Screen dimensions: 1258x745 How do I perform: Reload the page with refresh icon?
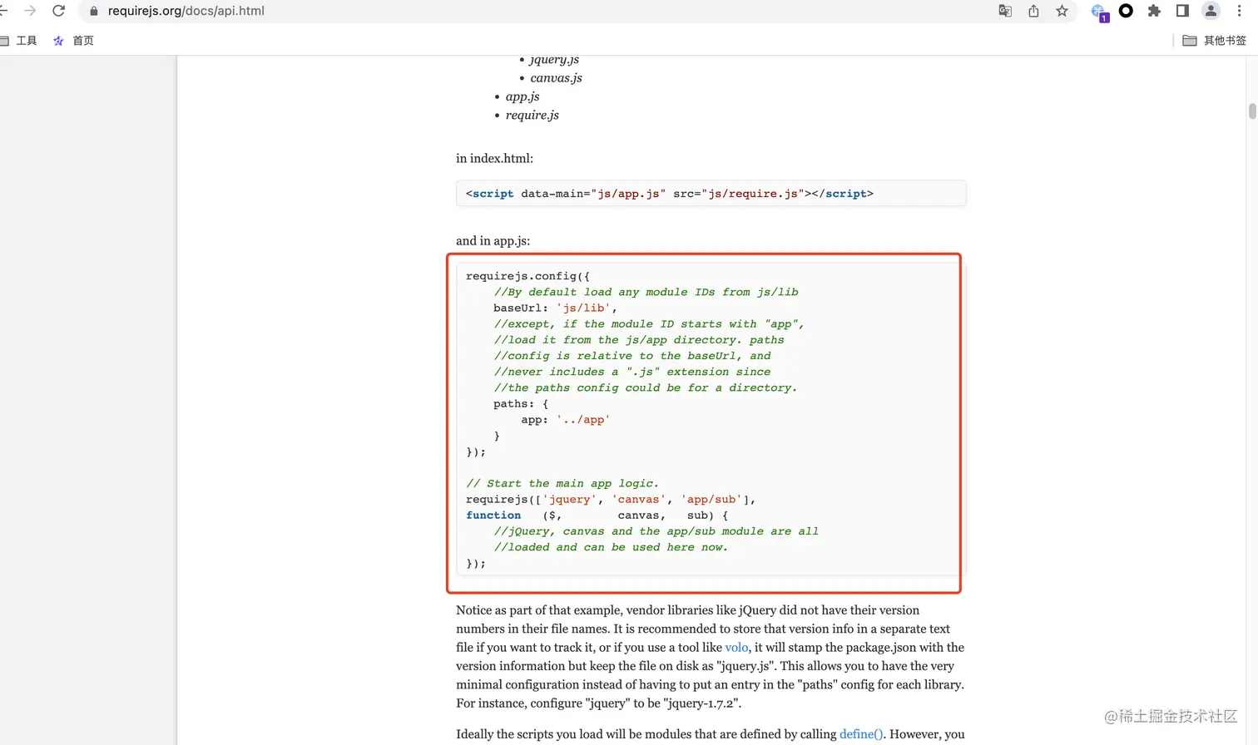coord(58,11)
